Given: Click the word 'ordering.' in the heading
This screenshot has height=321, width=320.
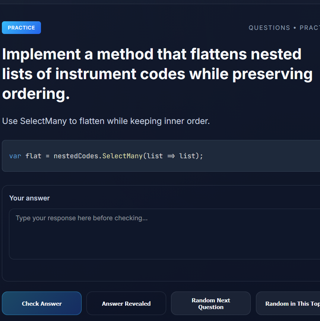Looking at the screenshot, I should click(x=36, y=94).
